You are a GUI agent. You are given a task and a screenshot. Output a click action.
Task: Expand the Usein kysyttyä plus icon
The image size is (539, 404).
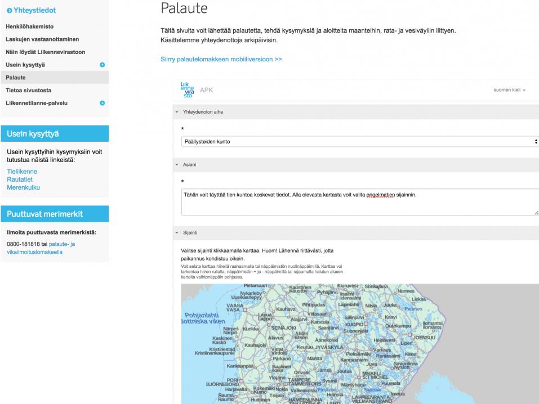pyautogui.click(x=103, y=65)
